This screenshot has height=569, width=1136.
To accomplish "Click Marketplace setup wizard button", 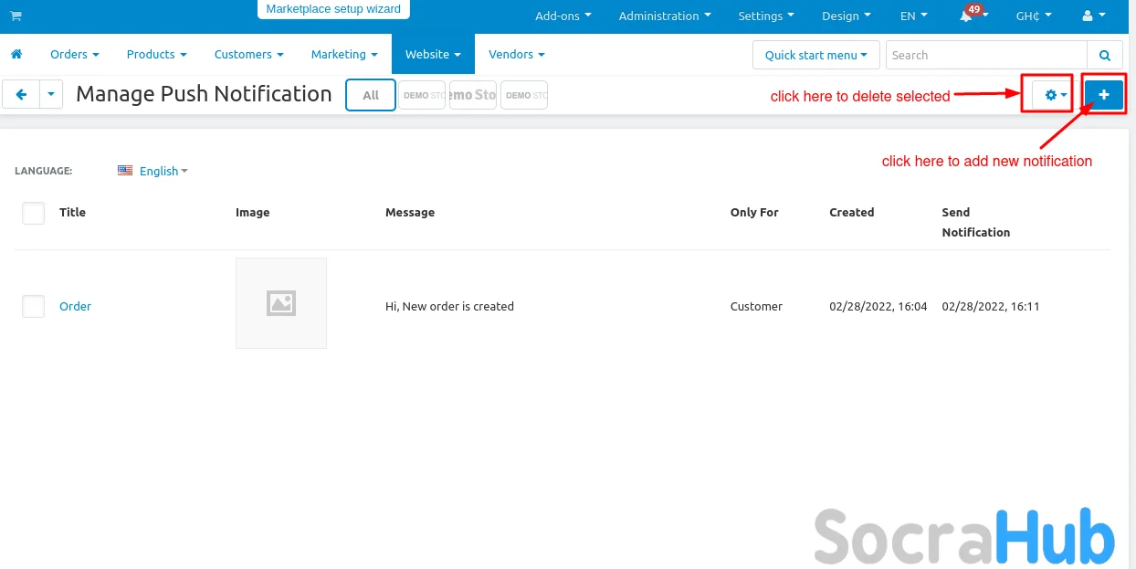I will coord(333,9).
